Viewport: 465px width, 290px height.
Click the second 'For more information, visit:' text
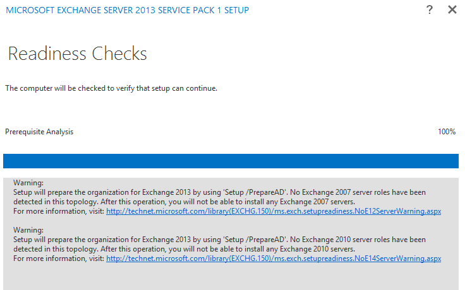[59, 258]
